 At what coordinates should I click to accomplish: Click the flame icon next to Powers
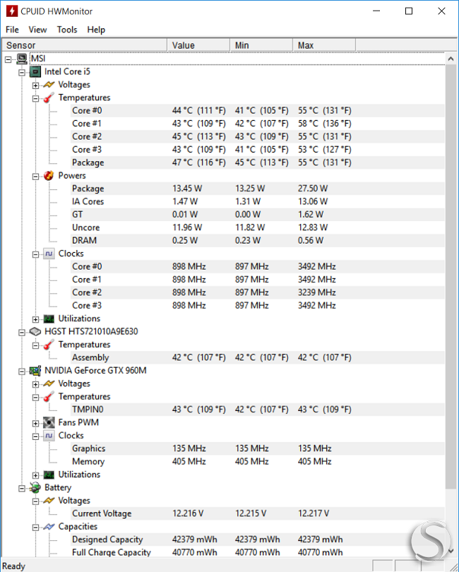coord(49,176)
